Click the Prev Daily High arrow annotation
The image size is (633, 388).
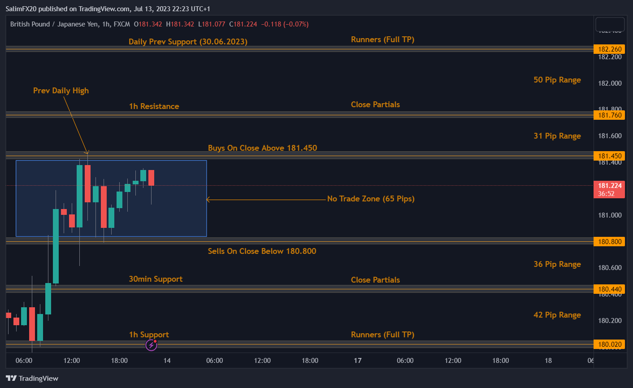[x=61, y=90]
